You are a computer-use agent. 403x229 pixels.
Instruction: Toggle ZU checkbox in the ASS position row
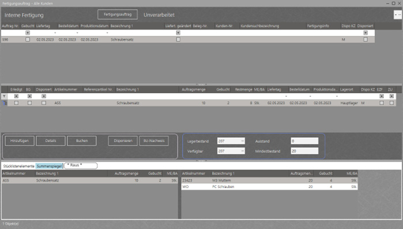[391, 103]
